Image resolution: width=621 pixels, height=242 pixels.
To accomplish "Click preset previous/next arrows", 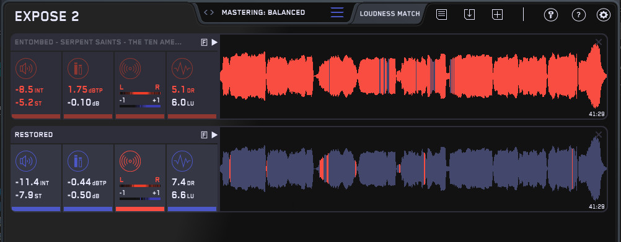I will click(209, 12).
